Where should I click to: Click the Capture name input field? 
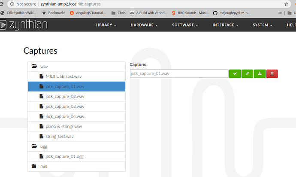[179, 73]
